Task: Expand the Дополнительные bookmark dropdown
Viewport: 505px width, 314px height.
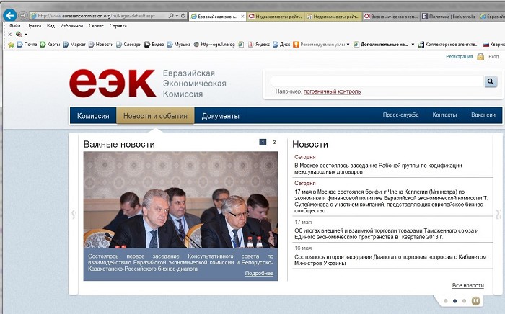Action: 413,44
